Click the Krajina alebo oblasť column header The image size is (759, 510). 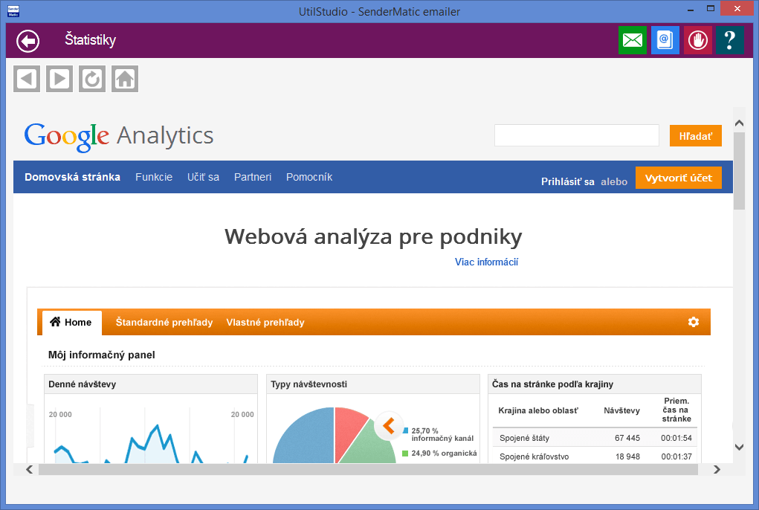pos(538,411)
